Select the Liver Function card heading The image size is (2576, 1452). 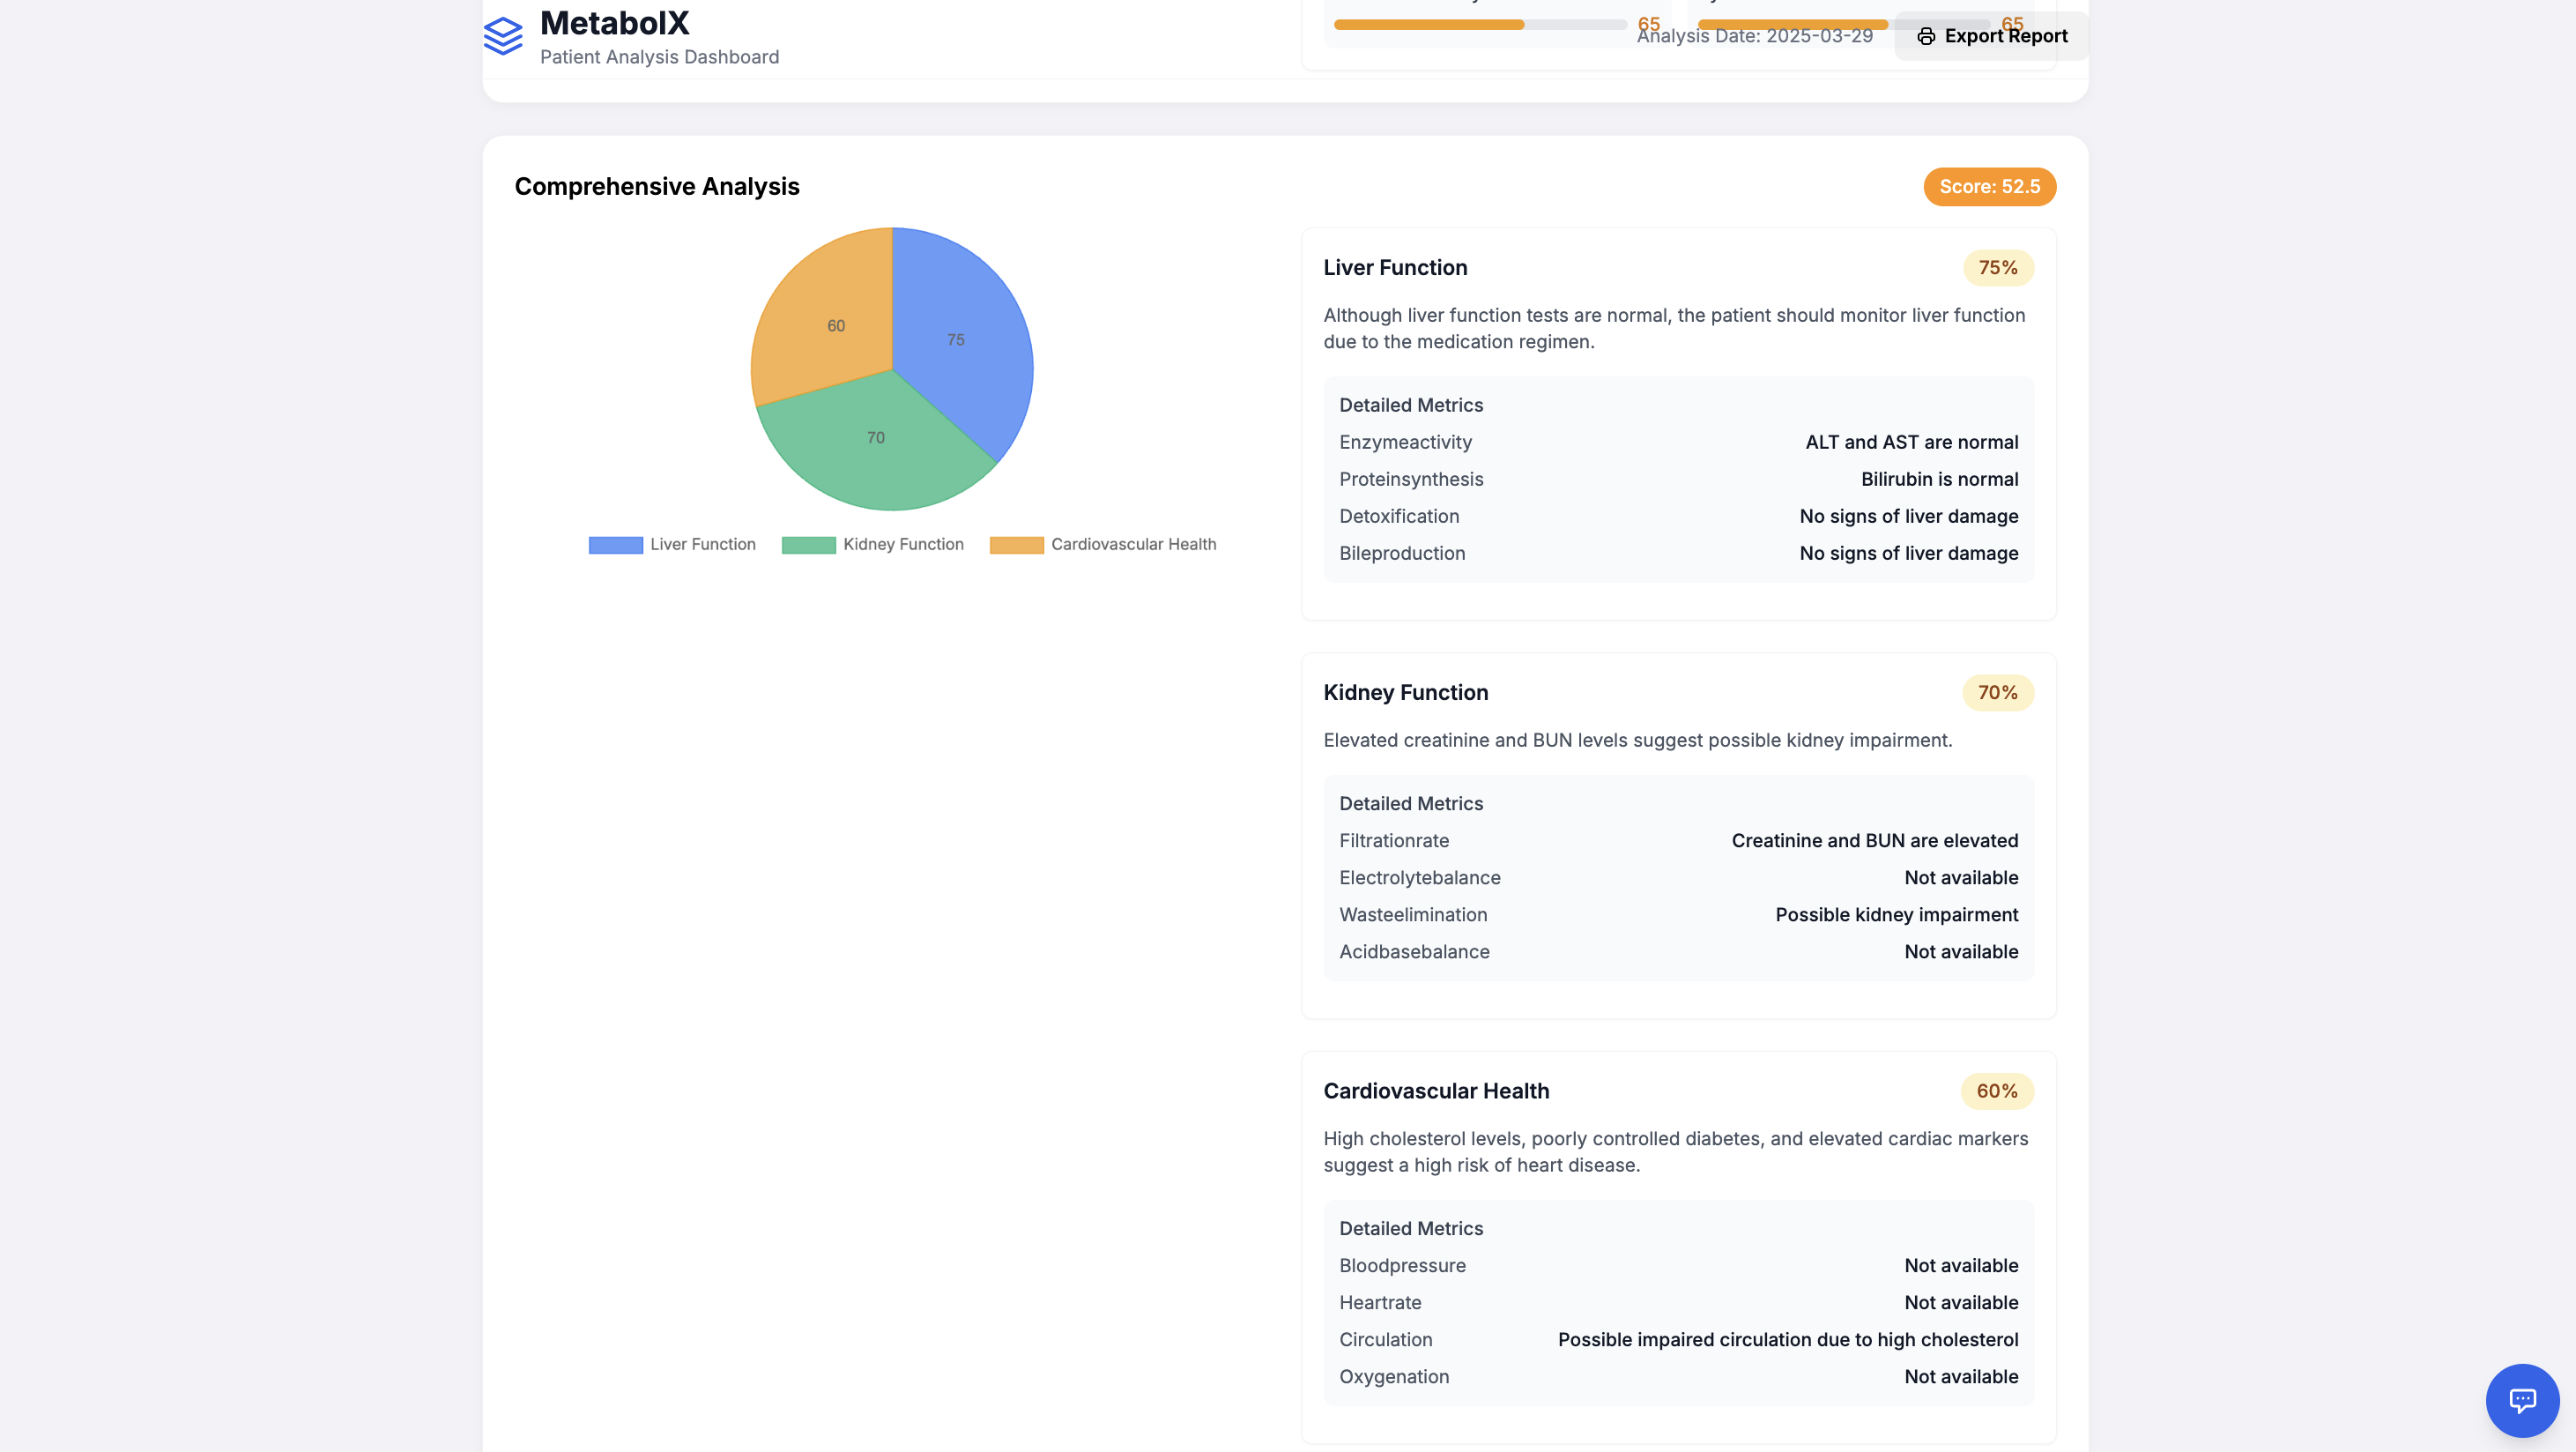[1394, 268]
